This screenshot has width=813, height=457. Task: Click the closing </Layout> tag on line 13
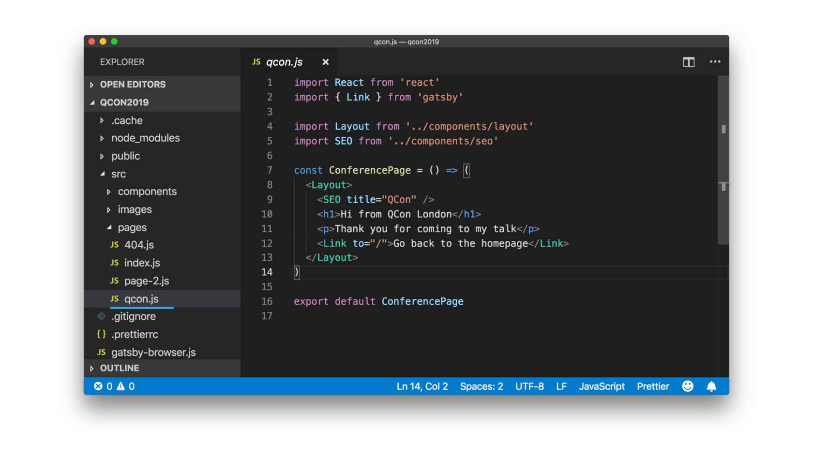point(331,258)
